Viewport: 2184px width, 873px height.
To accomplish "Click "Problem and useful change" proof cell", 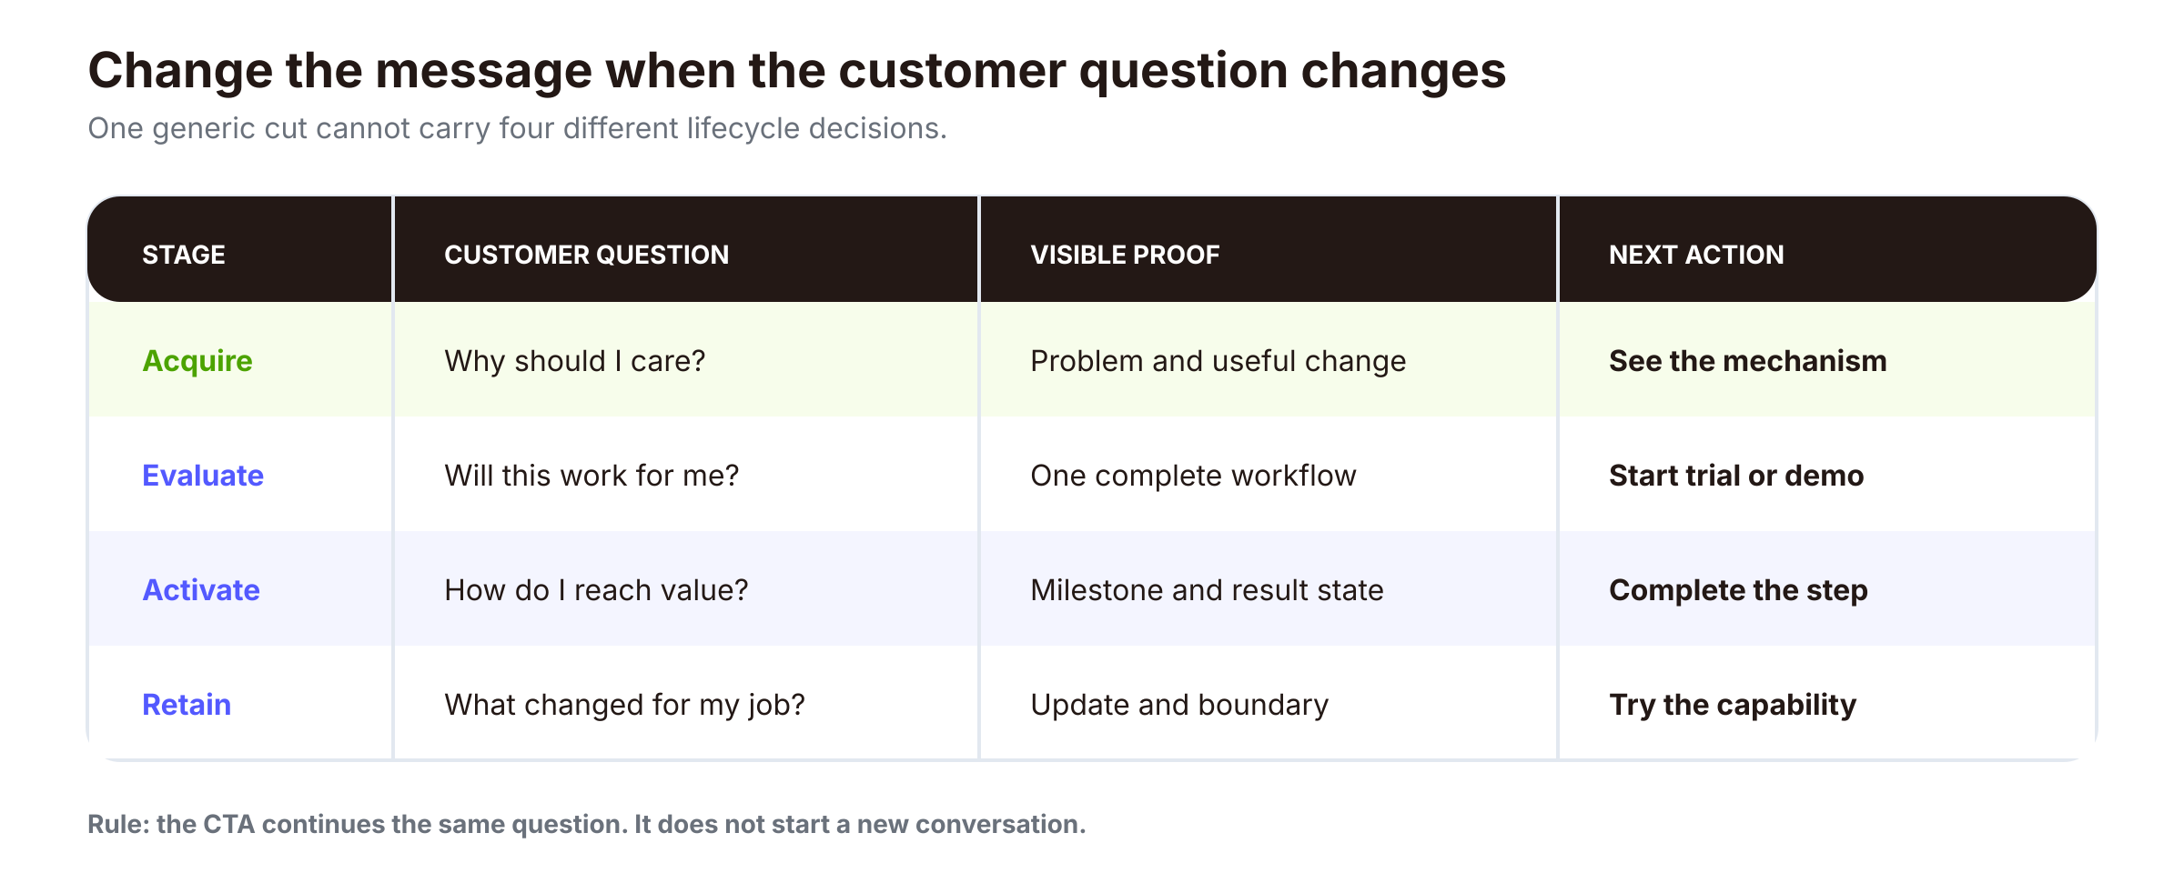I will (1218, 361).
